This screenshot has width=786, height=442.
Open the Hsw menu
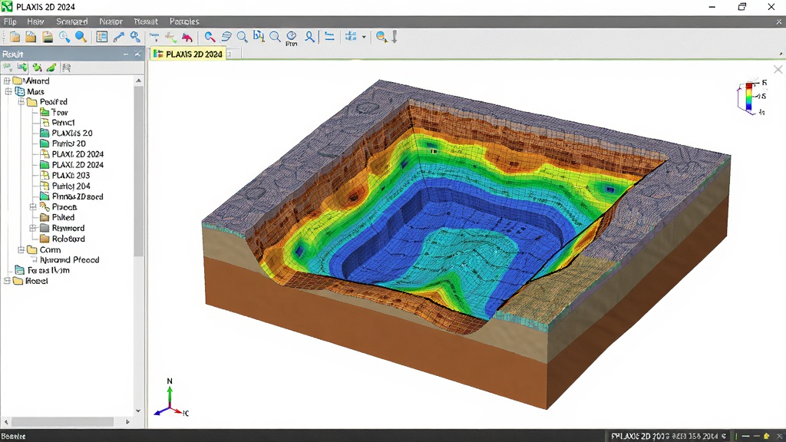click(35, 21)
